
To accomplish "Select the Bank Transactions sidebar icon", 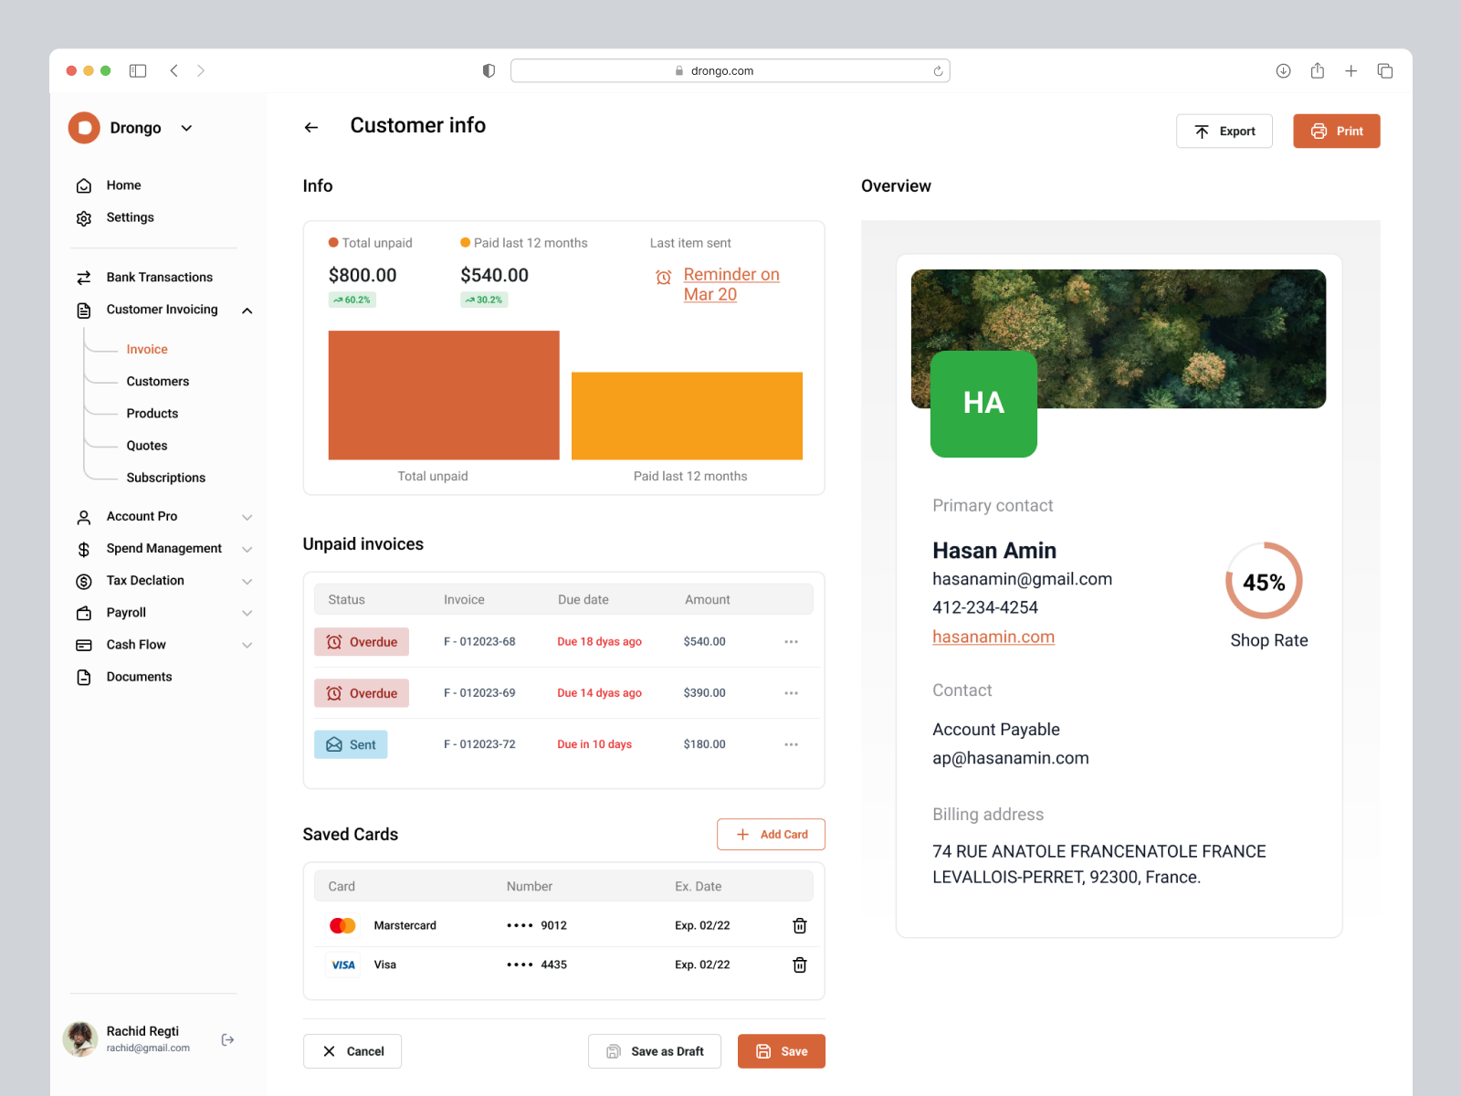I will click(83, 277).
